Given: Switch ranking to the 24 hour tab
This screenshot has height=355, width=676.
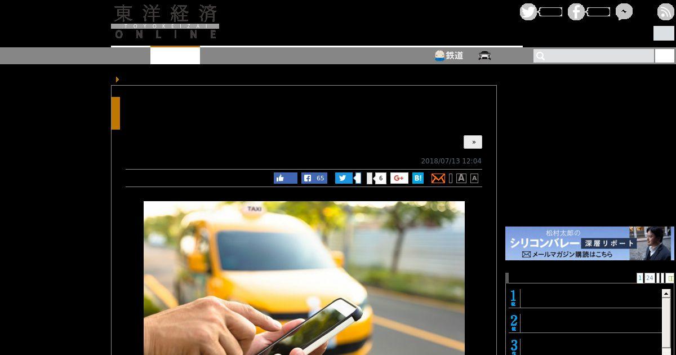Looking at the screenshot, I should tap(650, 278).
